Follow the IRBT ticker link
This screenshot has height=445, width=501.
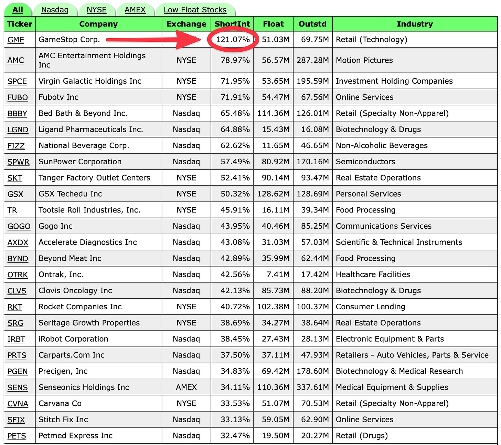(16, 340)
